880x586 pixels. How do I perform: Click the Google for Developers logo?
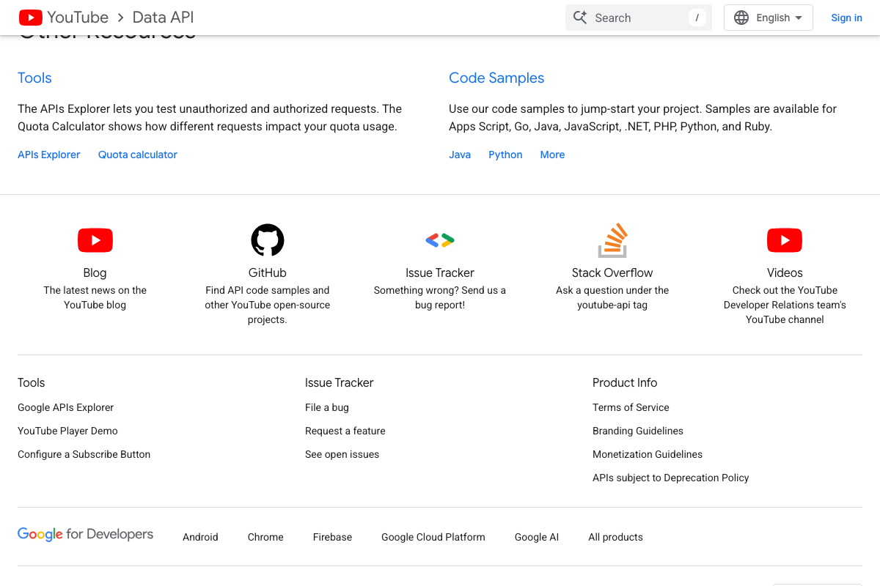[x=85, y=535]
